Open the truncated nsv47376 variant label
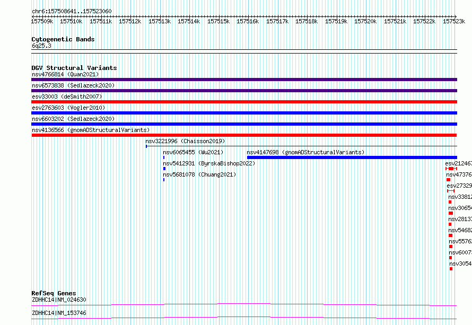Viewport: 472px width, 325px height. pos(459,174)
